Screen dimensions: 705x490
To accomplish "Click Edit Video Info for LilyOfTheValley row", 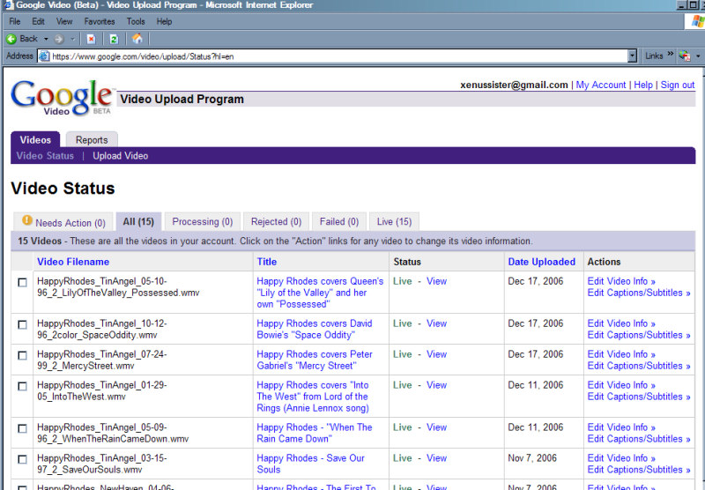I will pos(621,281).
